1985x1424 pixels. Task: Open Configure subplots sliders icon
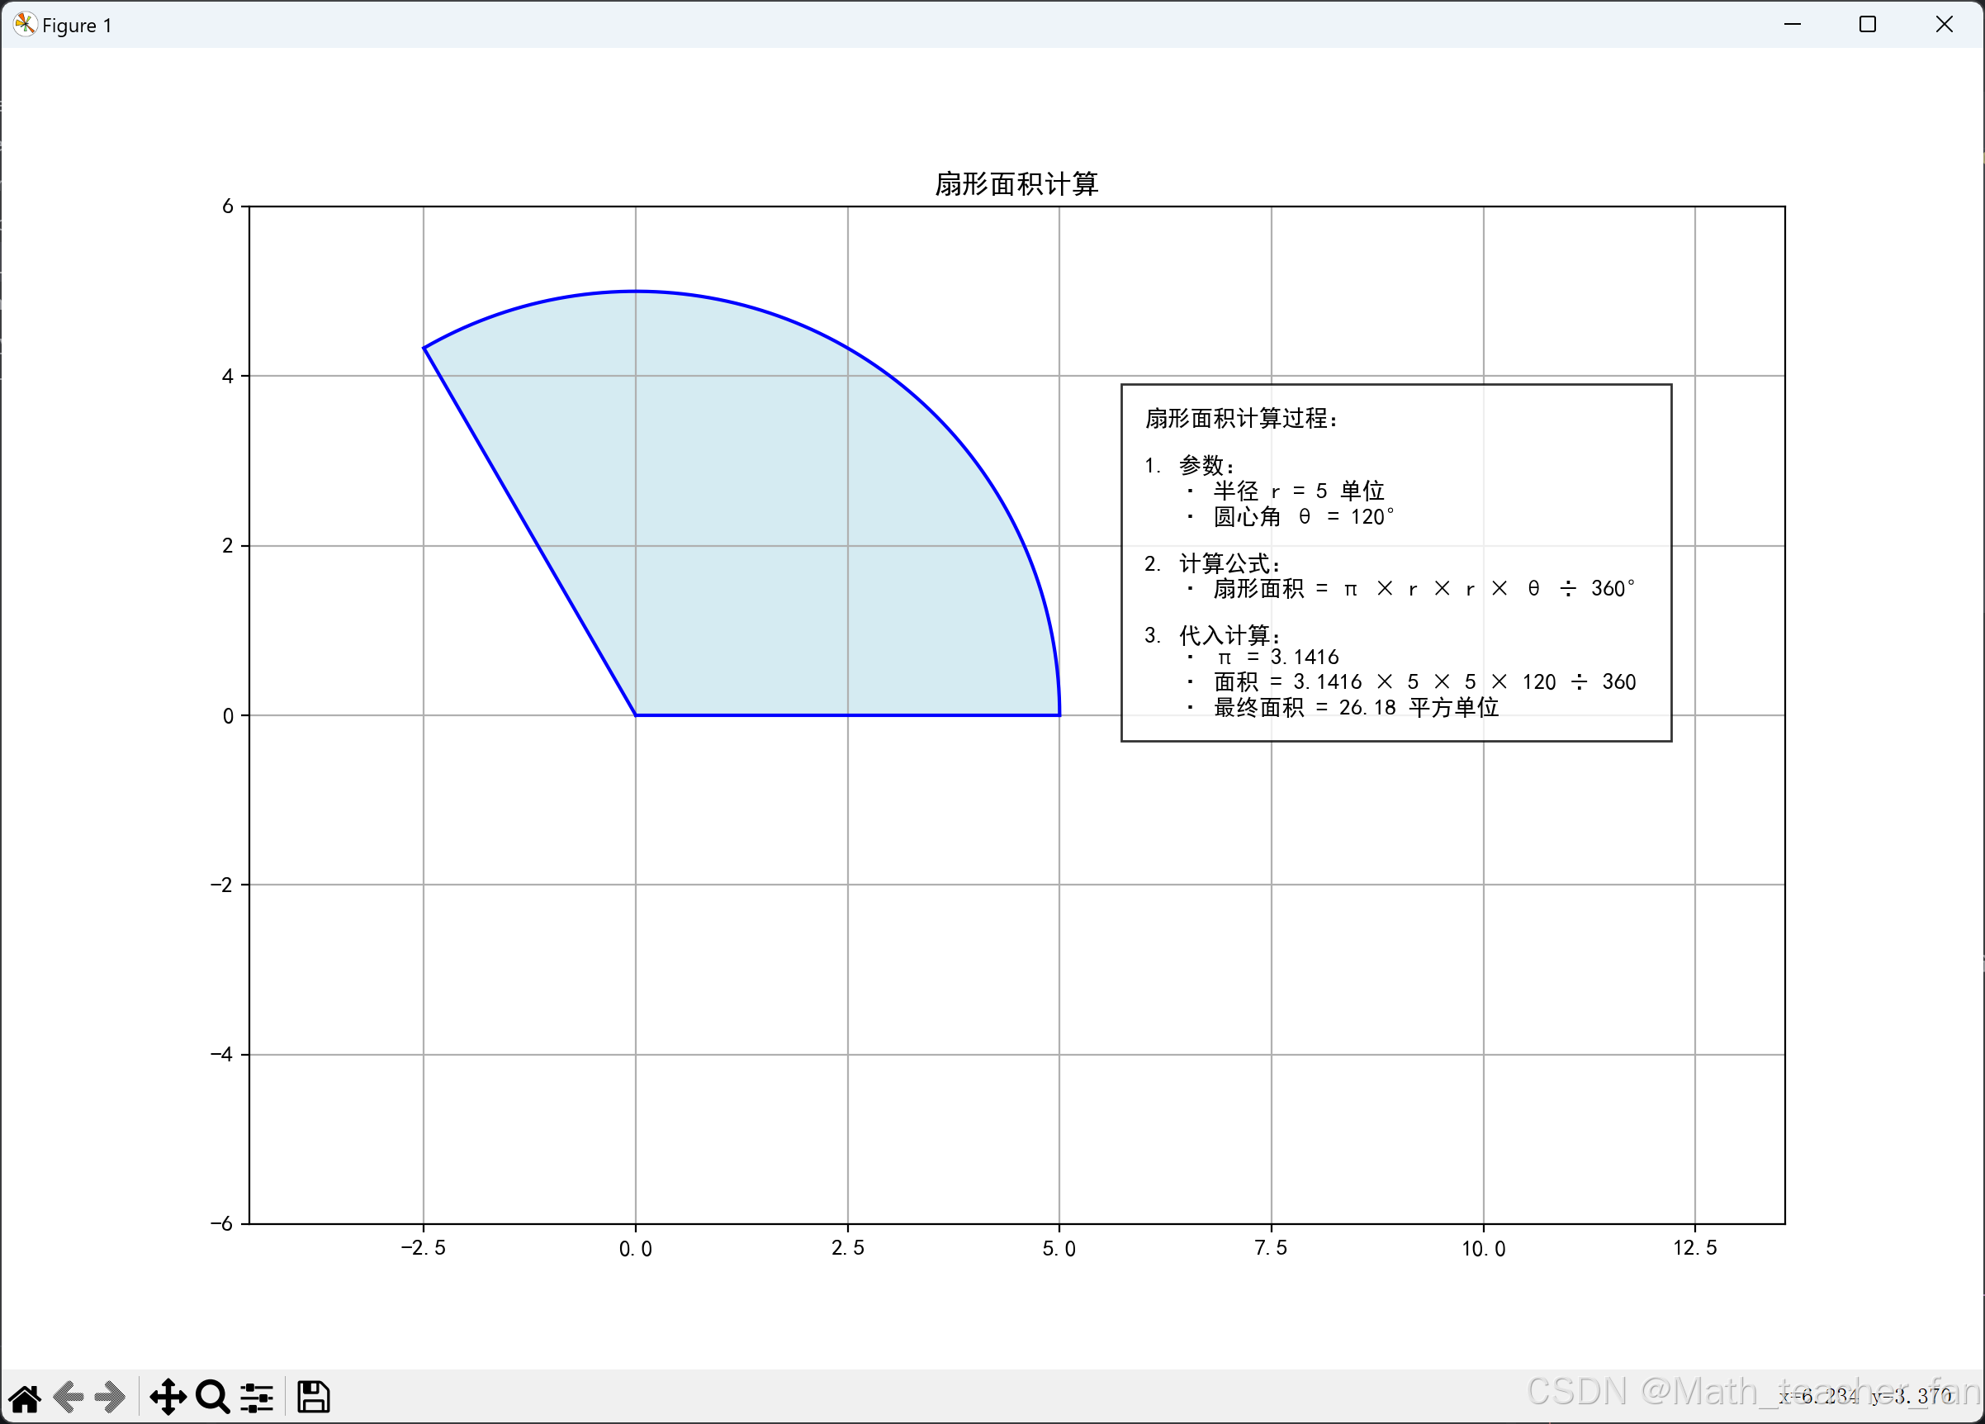click(x=258, y=1398)
